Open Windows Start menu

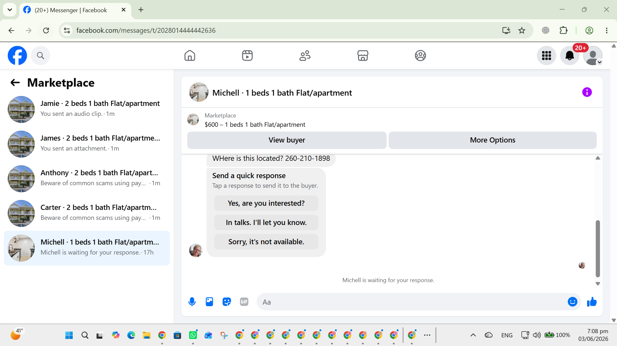click(69, 335)
